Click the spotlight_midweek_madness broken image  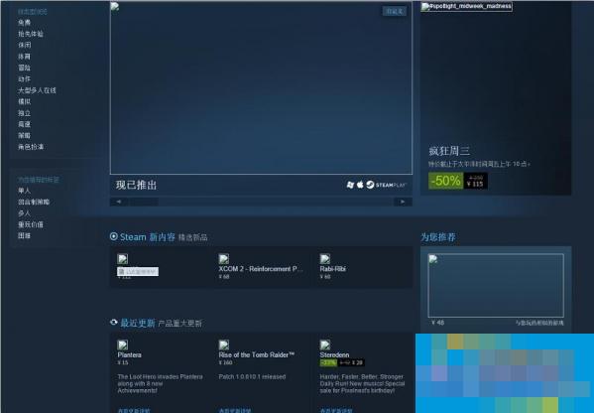tap(466, 6)
